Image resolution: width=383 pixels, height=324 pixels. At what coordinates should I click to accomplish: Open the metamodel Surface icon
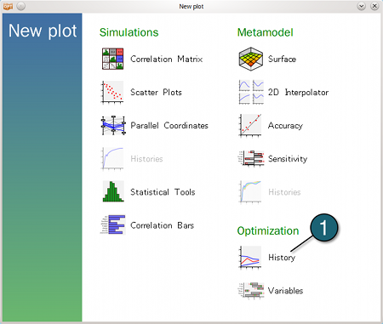(x=250, y=59)
